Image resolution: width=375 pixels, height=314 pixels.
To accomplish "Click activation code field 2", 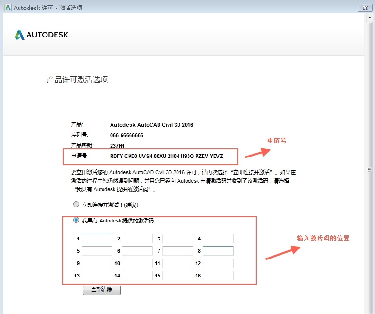I will point(137,239).
